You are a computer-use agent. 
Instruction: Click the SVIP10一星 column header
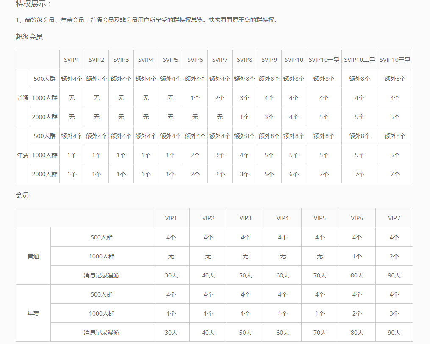[324, 60]
